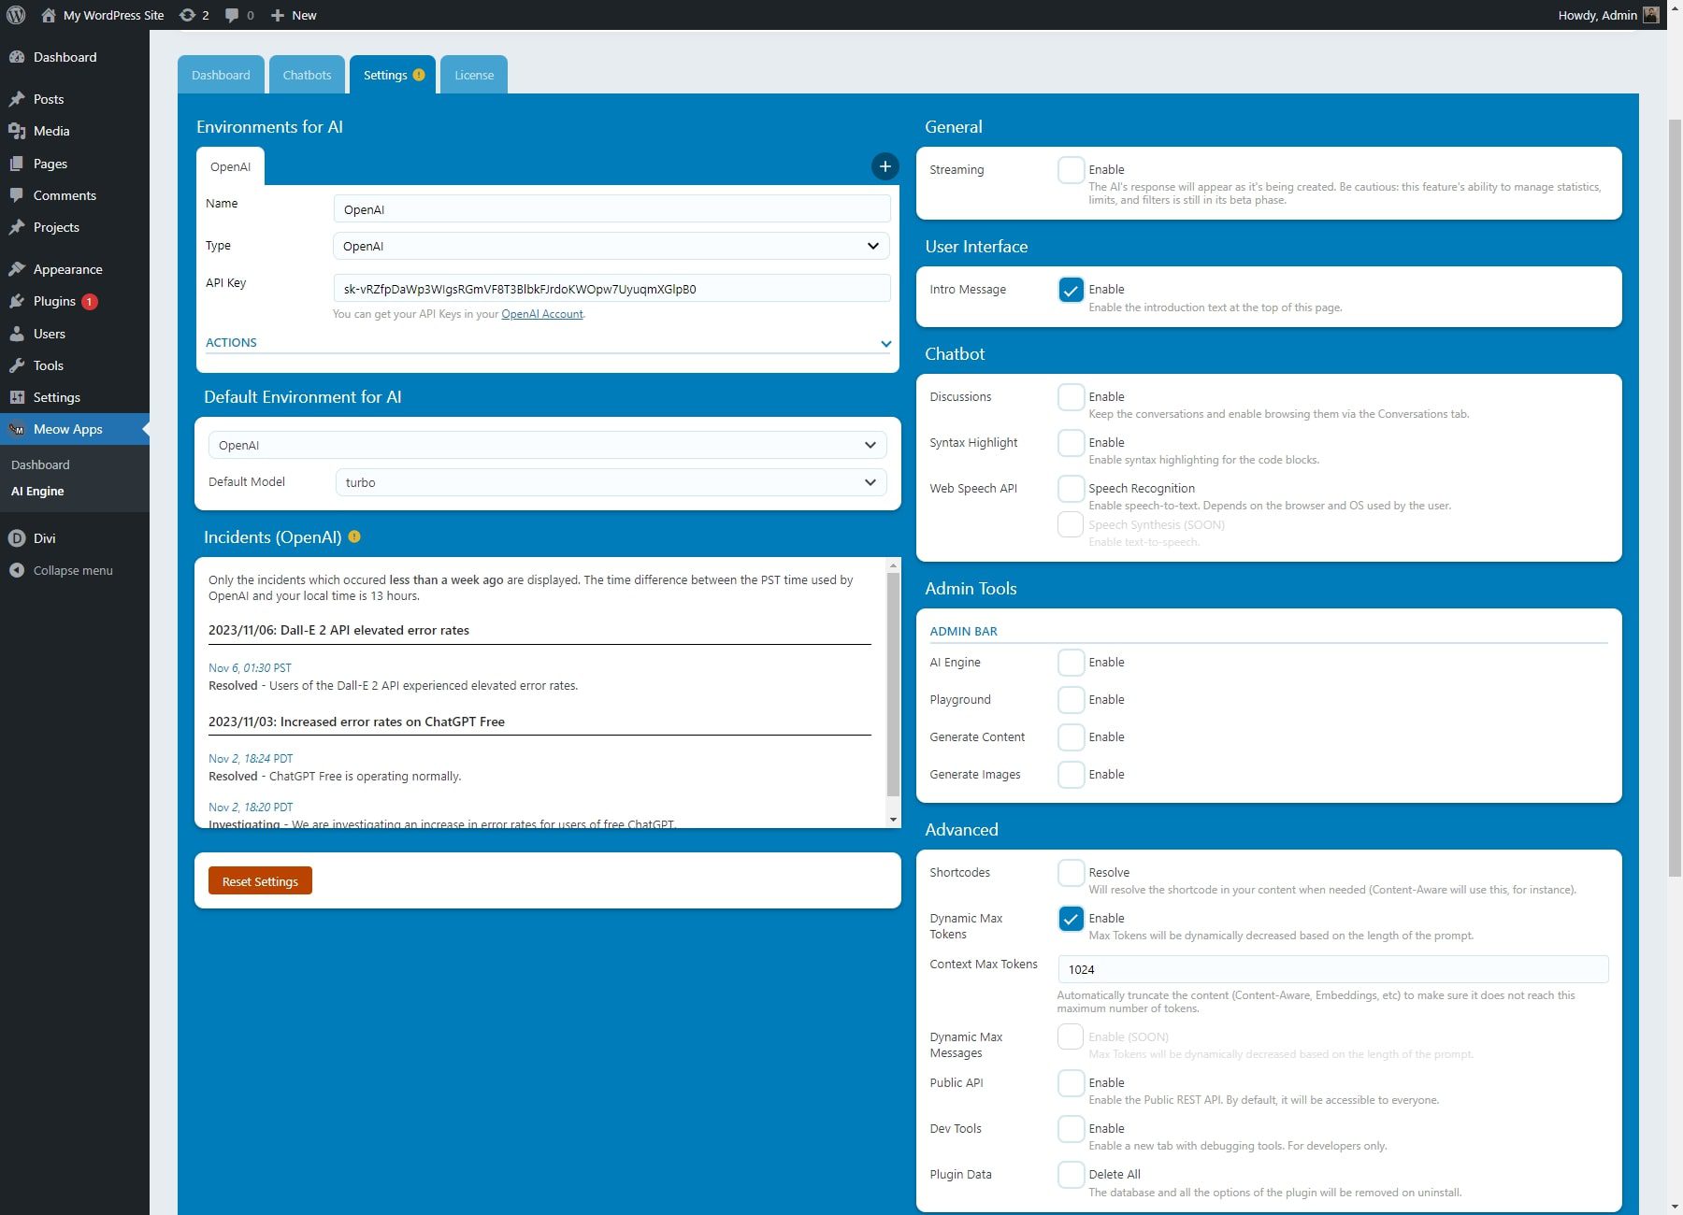The width and height of the screenshot is (1683, 1215).
Task: Click the Users icon in sidebar
Action: pos(17,334)
